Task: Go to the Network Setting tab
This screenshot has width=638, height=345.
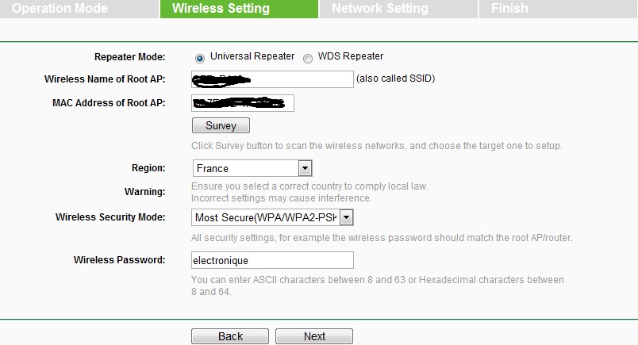Action: [x=379, y=9]
